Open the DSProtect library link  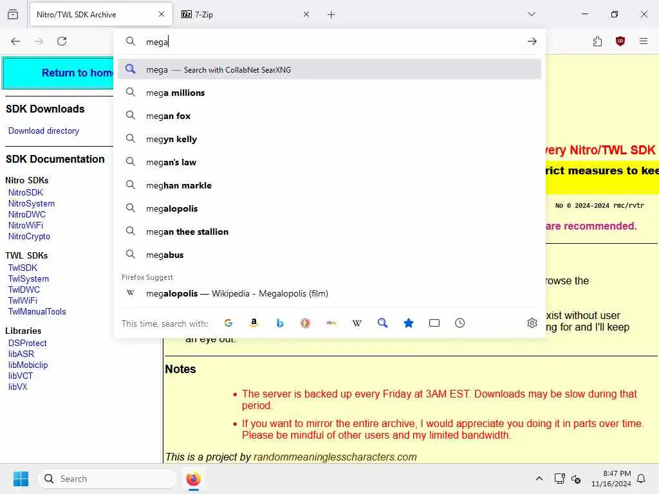tap(27, 343)
